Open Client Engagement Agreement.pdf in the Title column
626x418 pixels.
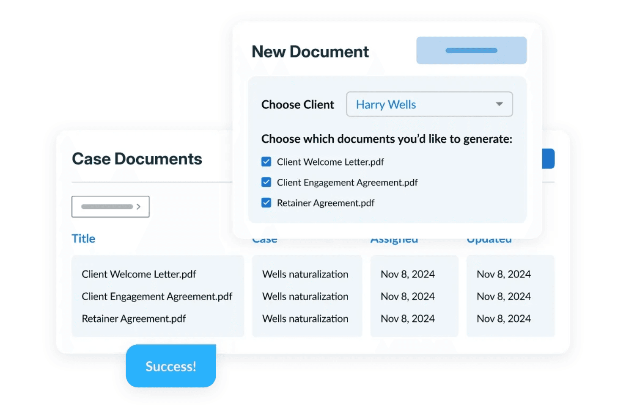click(157, 296)
